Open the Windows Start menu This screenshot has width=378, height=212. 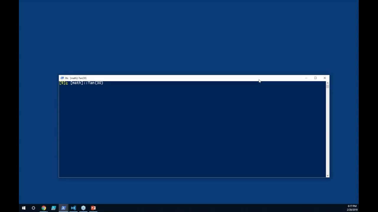pos(24,208)
